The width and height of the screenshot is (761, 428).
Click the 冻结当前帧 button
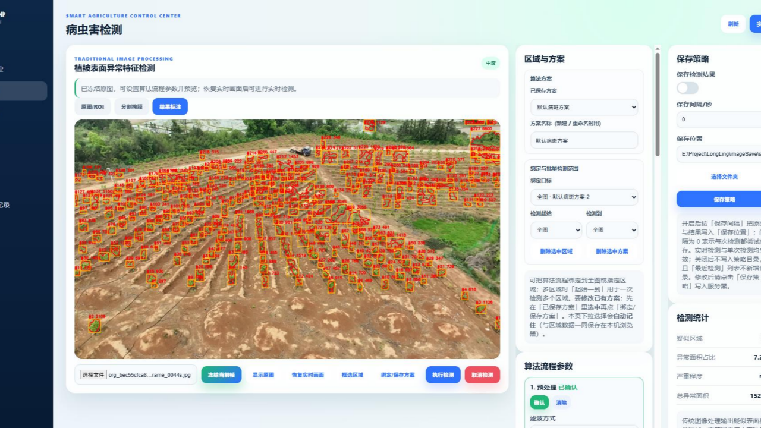[x=221, y=375]
